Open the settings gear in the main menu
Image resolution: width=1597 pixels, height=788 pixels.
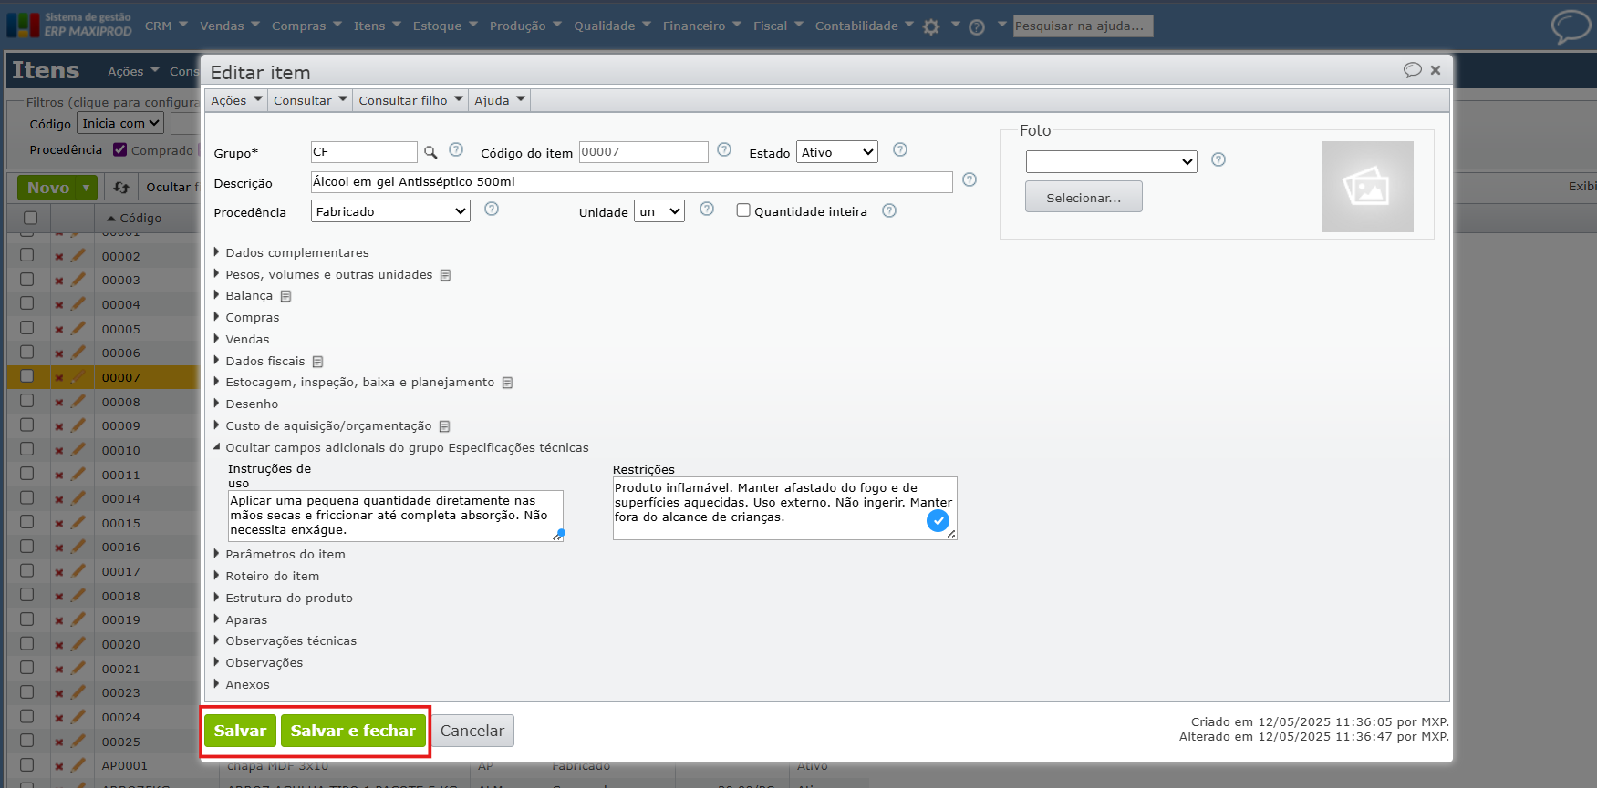pos(931,27)
